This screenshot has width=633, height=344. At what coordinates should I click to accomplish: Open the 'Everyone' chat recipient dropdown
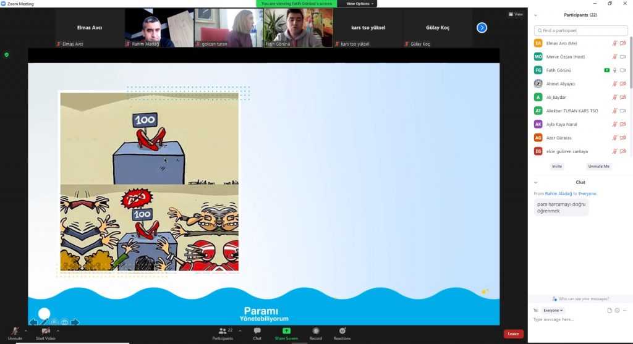[x=553, y=310]
